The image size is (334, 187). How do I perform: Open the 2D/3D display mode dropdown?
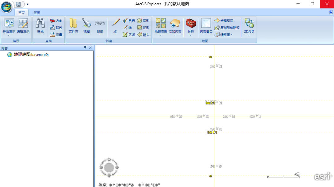tap(249, 35)
